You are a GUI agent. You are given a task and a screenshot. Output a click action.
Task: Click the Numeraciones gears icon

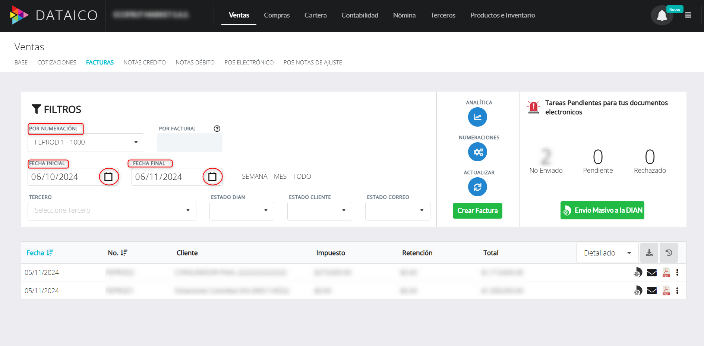click(477, 152)
